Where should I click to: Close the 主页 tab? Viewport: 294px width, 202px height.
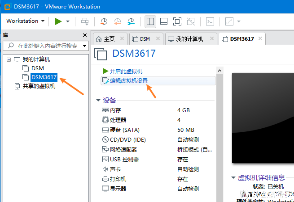pos(122,38)
